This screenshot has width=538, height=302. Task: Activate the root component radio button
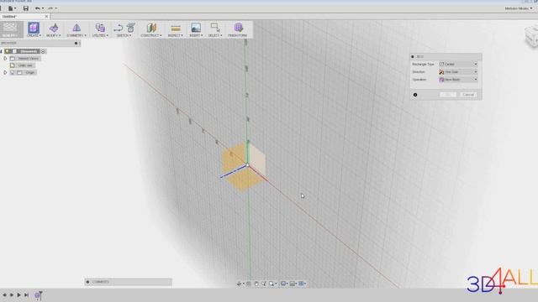(43, 51)
